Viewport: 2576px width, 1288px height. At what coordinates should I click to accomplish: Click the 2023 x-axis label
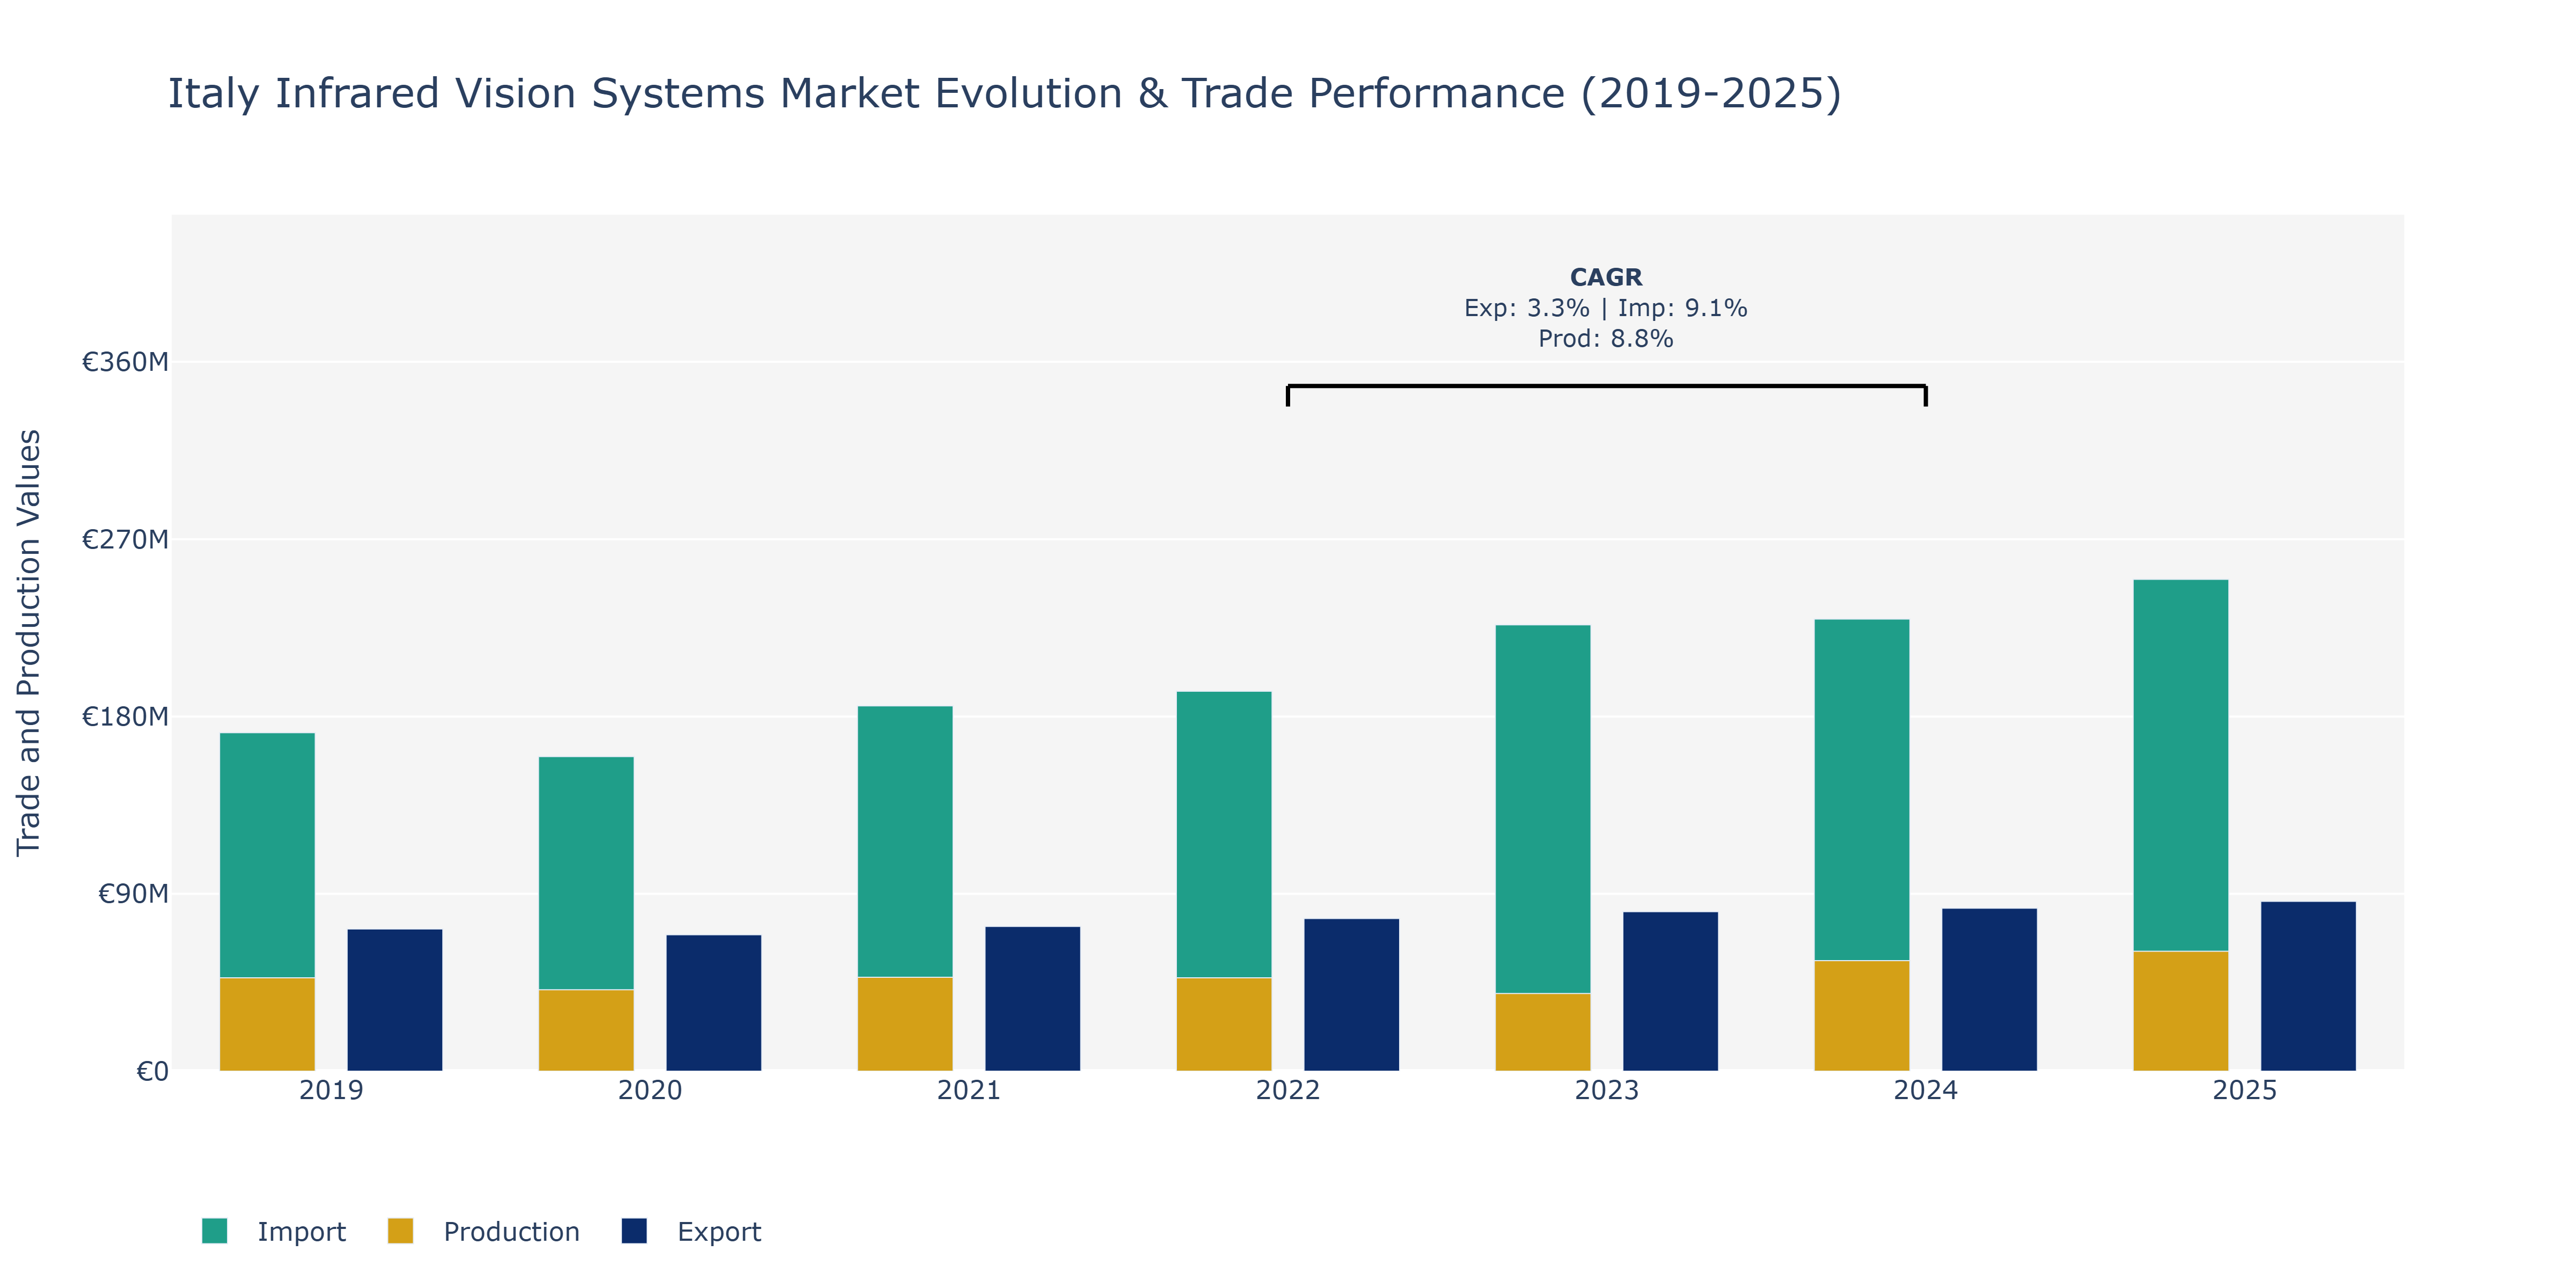1607,1090
